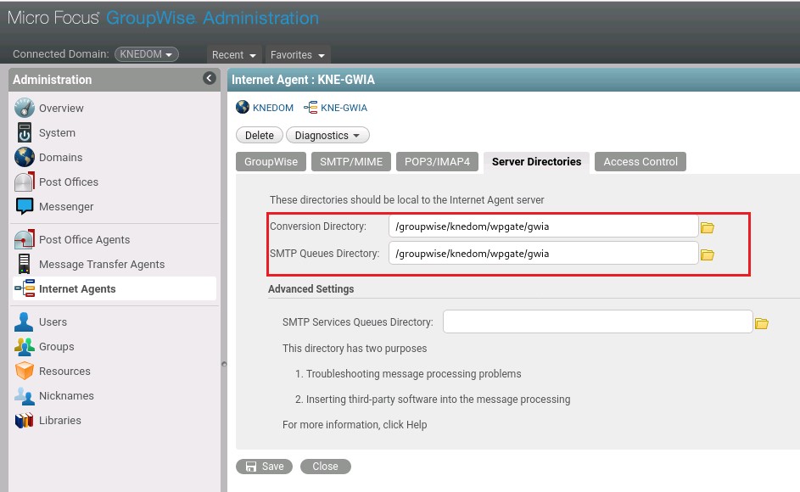Image resolution: width=800 pixels, height=492 pixels.
Task: Click the Delete button
Action: click(x=260, y=135)
